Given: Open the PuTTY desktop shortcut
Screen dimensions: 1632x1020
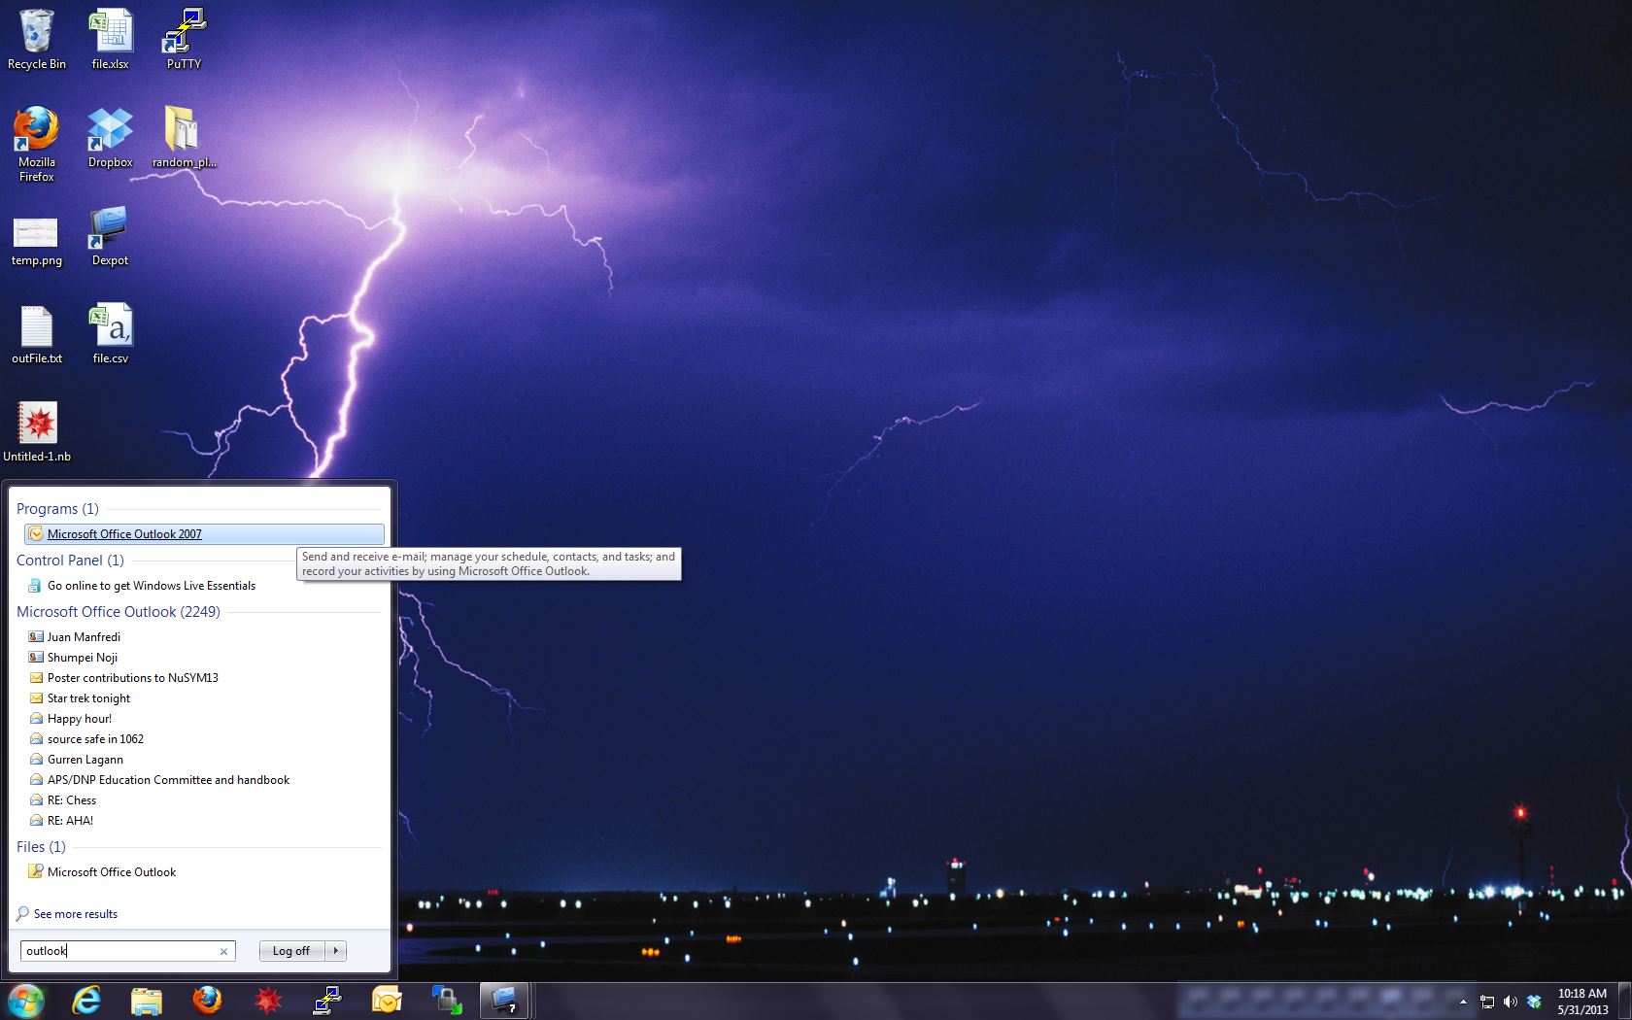Looking at the screenshot, I should pos(184,39).
